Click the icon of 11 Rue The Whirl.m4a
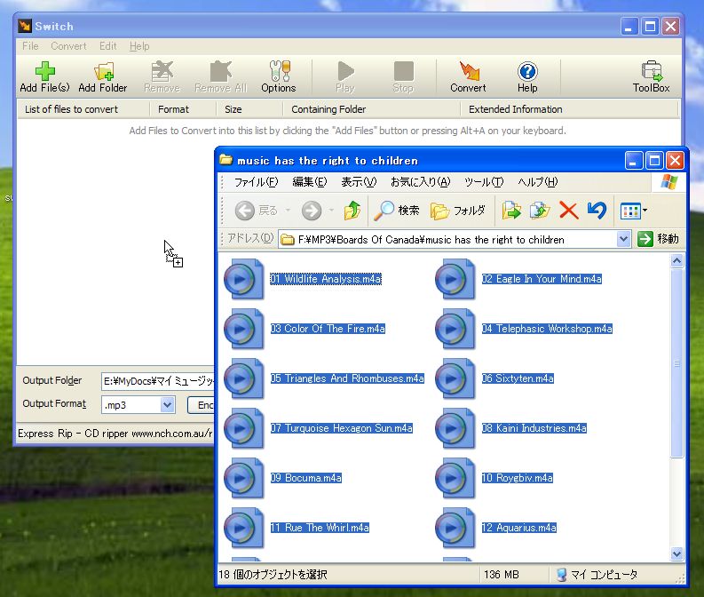The height and width of the screenshot is (597, 704). (x=244, y=528)
